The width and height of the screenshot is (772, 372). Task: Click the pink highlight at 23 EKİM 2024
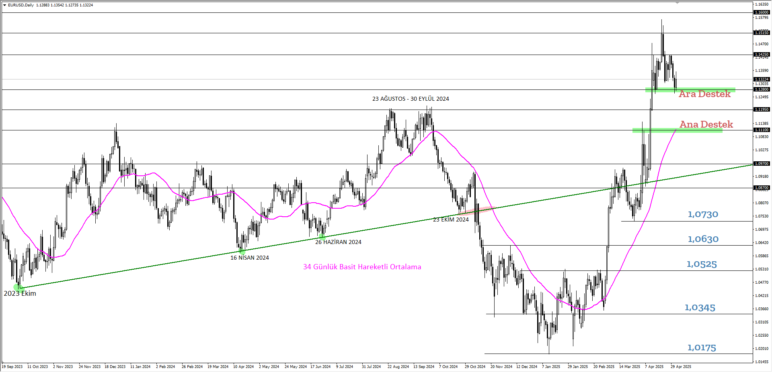coord(477,211)
